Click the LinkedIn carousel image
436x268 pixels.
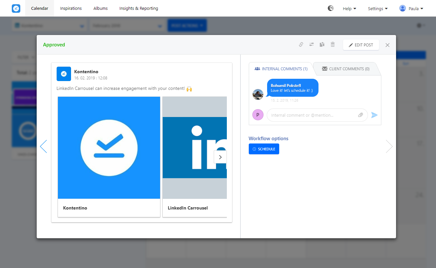click(x=195, y=147)
